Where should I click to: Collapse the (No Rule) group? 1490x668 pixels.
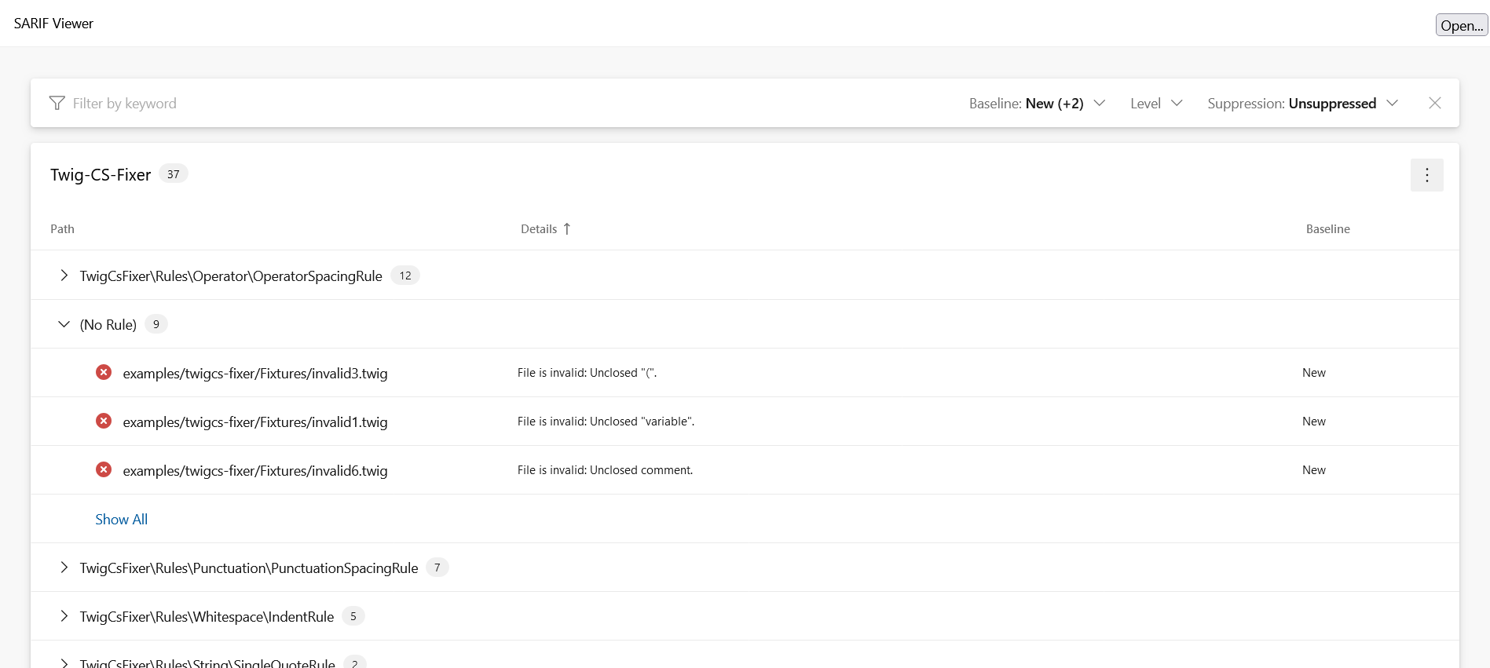coord(64,324)
